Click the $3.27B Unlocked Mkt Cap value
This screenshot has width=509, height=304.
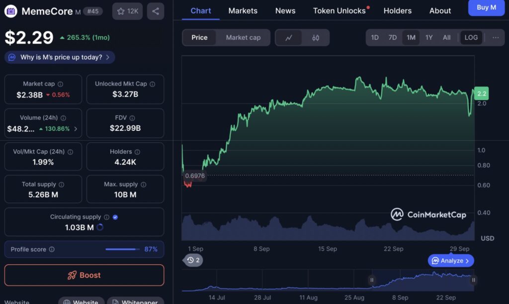click(125, 95)
